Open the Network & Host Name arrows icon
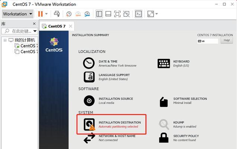Image resolution: width=237 pixels, height=149 pixels. click(x=89, y=138)
